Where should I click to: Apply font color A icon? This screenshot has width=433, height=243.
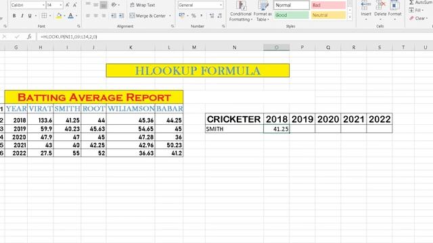[70, 16]
